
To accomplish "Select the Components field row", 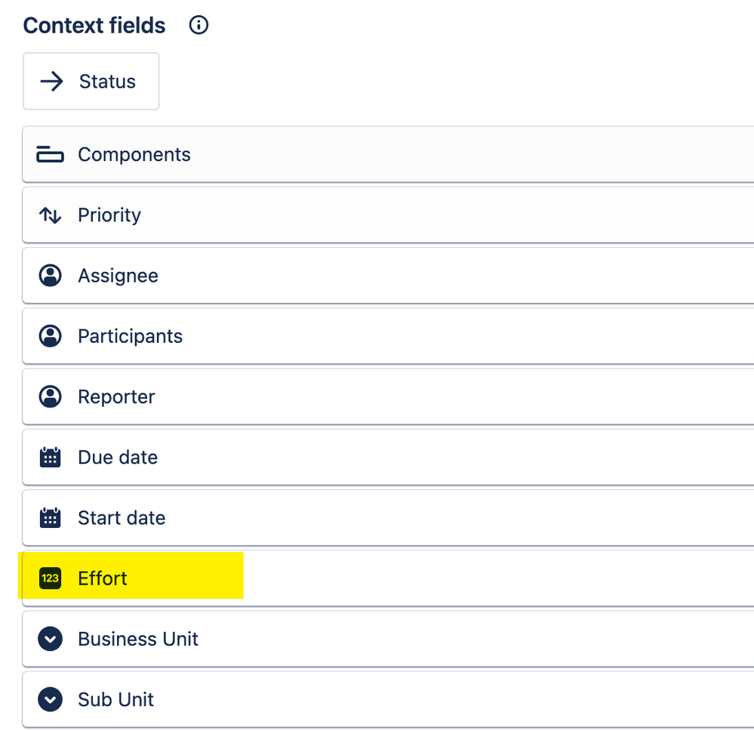I will (x=388, y=155).
